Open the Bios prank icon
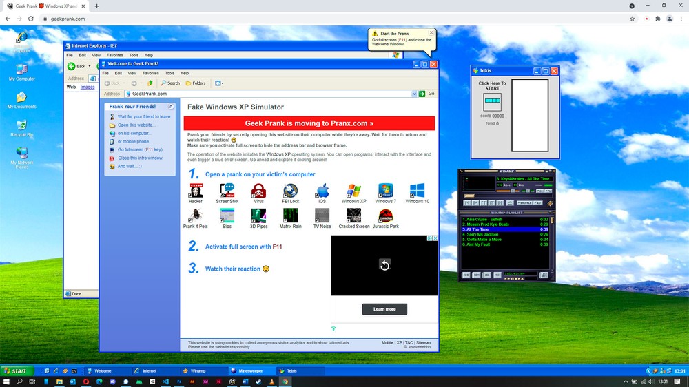689x387 pixels. pyautogui.click(x=227, y=219)
